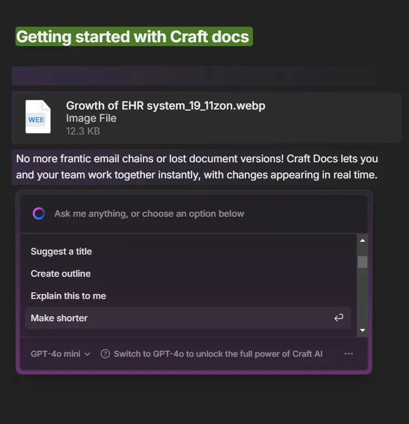The height and width of the screenshot is (424, 409).
Task: Select the Suggest a title option
Action: coord(61,252)
